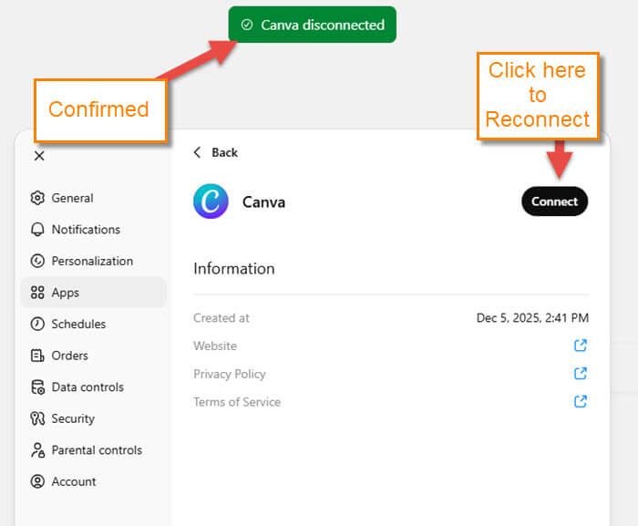Screen dimensions: 638x526
Task: Click the Created at date value
Action: point(532,318)
